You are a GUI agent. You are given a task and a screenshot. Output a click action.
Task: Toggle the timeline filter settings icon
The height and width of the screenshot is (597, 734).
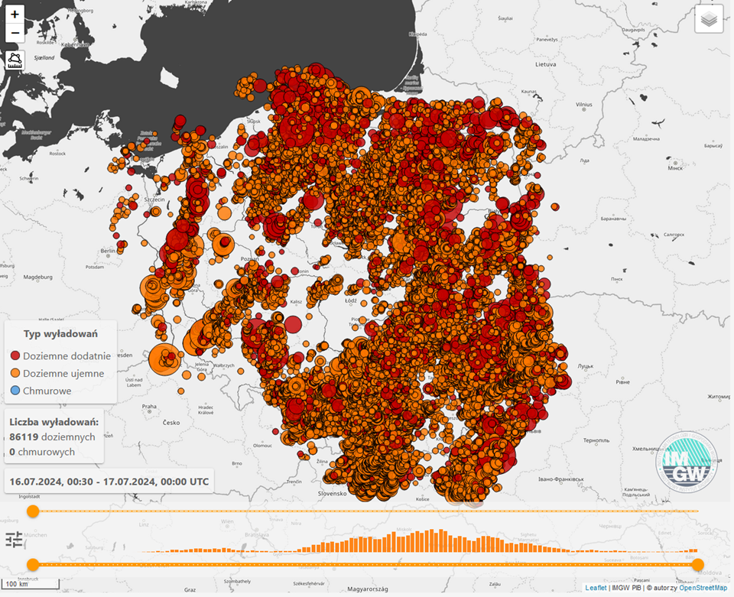click(14, 540)
